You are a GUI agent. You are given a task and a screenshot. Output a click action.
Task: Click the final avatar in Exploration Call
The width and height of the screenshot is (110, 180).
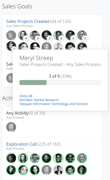(82, 170)
